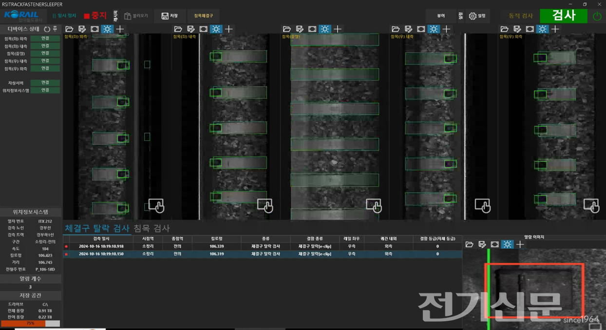Click save-edit icon in 침목(좌) 내측 view
Viewport: 606px width, 330px height.
(190, 29)
